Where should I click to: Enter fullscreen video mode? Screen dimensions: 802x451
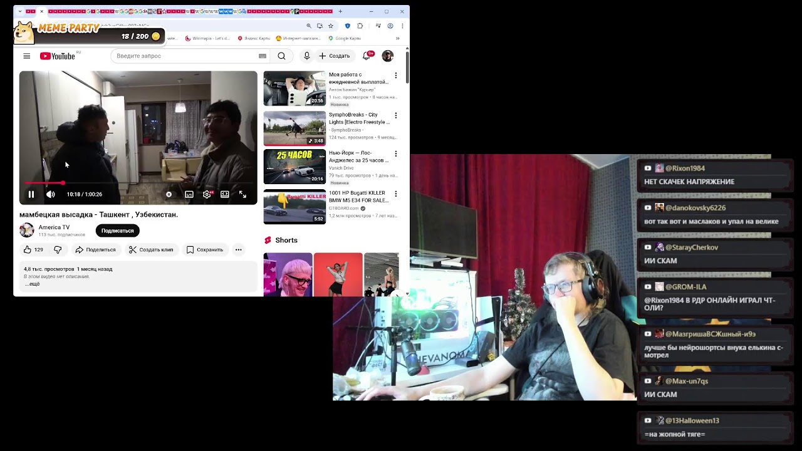(242, 195)
